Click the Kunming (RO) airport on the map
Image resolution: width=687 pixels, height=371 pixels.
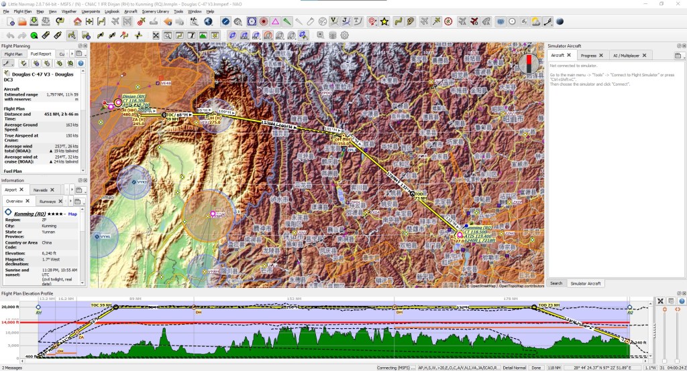(x=459, y=235)
